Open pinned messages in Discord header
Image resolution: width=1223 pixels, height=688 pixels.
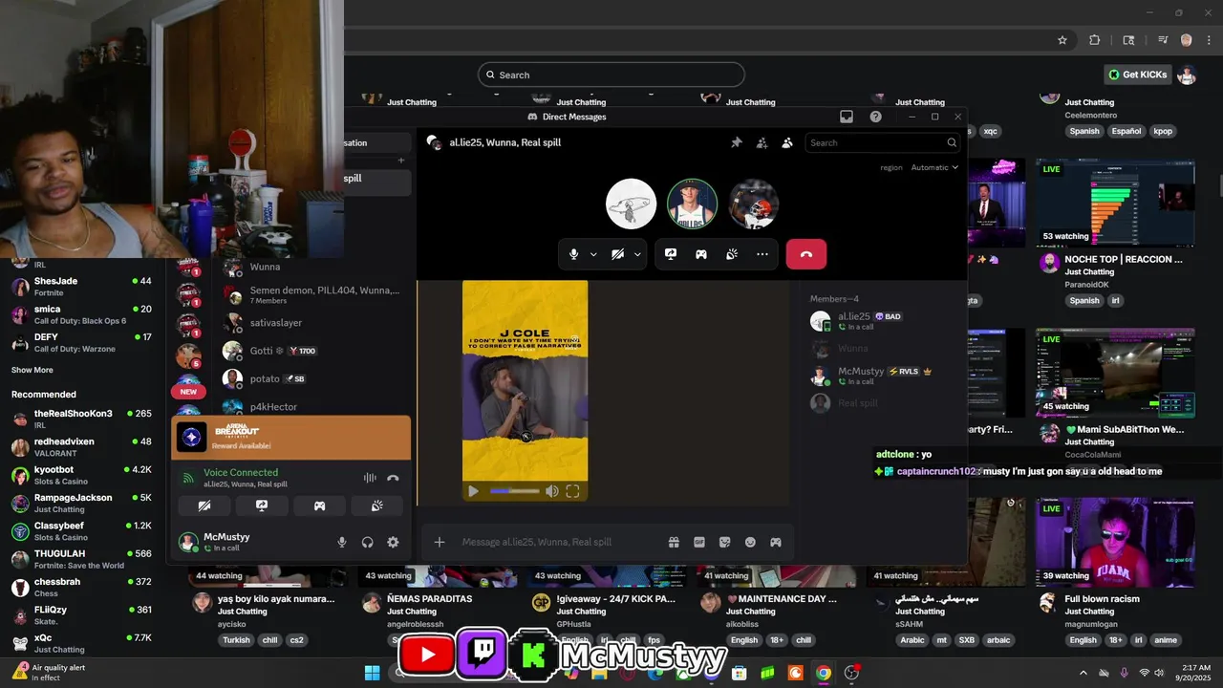(737, 142)
